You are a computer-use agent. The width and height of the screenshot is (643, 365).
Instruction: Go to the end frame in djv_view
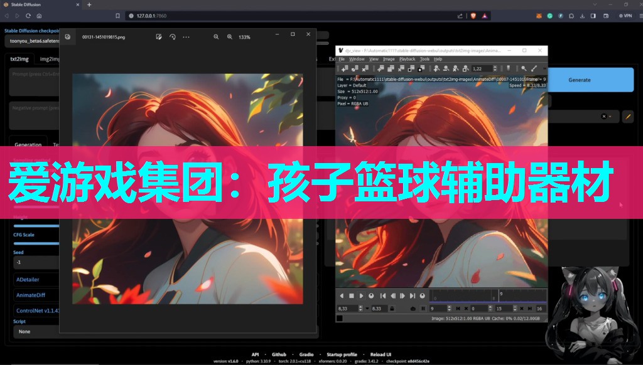click(x=412, y=296)
